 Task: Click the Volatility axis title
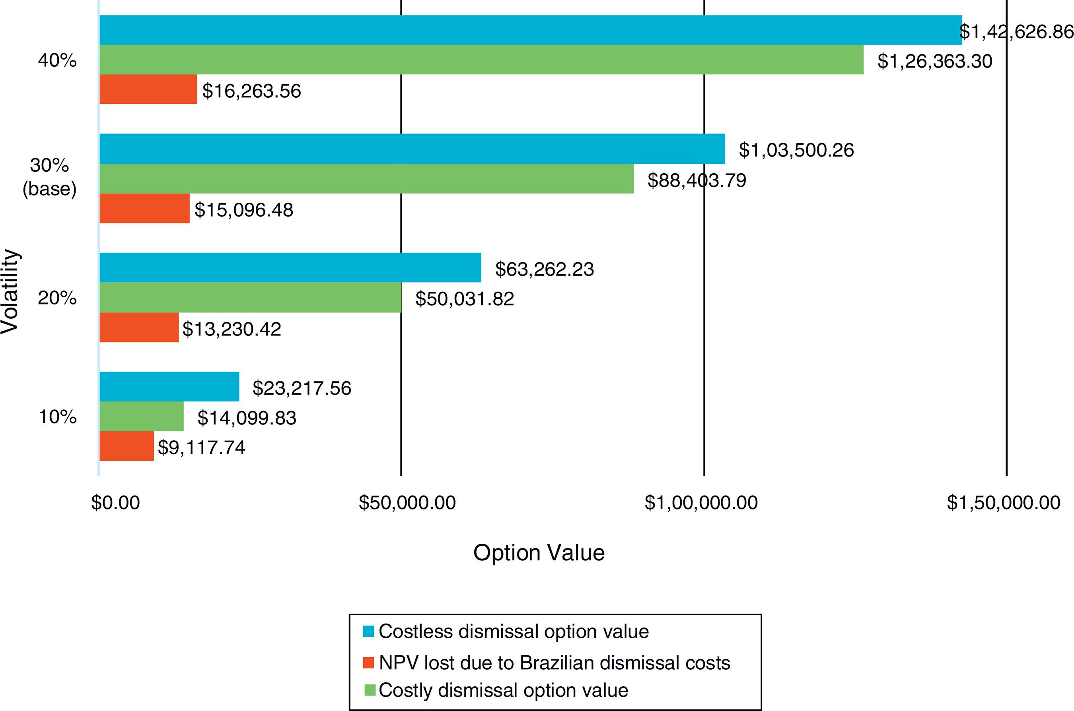click(10, 292)
